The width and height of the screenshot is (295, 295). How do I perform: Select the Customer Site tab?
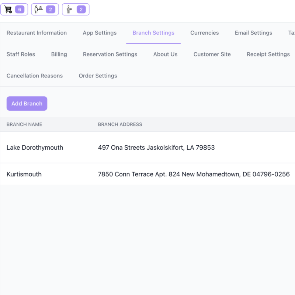tap(212, 54)
